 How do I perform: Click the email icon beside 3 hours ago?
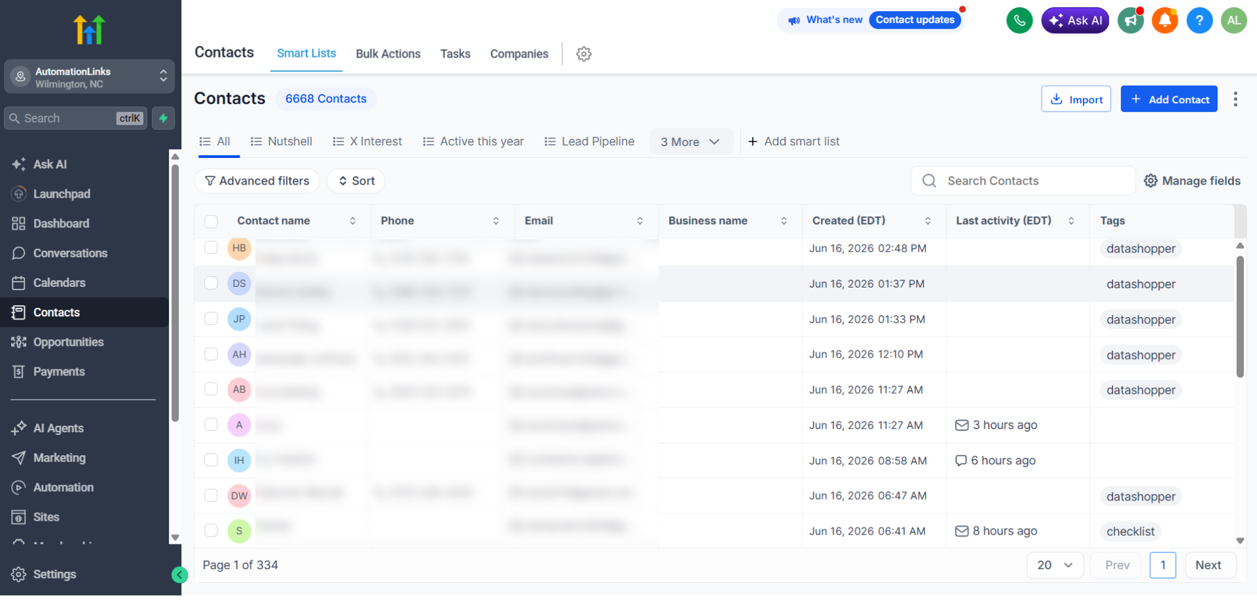coord(962,426)
